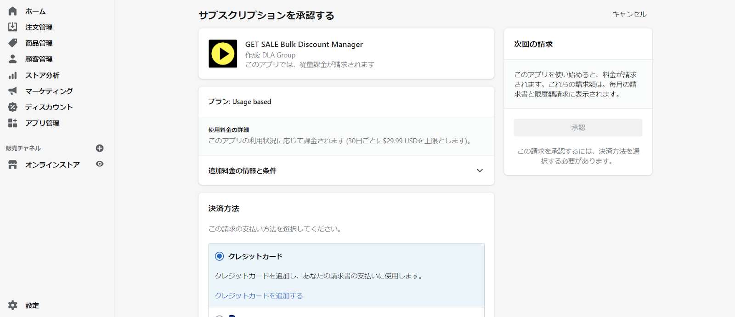The width and height of the screenshot is (735, 317).
Task: Click このアプリでは、従量課金が請求されます text
Action: (x=310, y=65)
